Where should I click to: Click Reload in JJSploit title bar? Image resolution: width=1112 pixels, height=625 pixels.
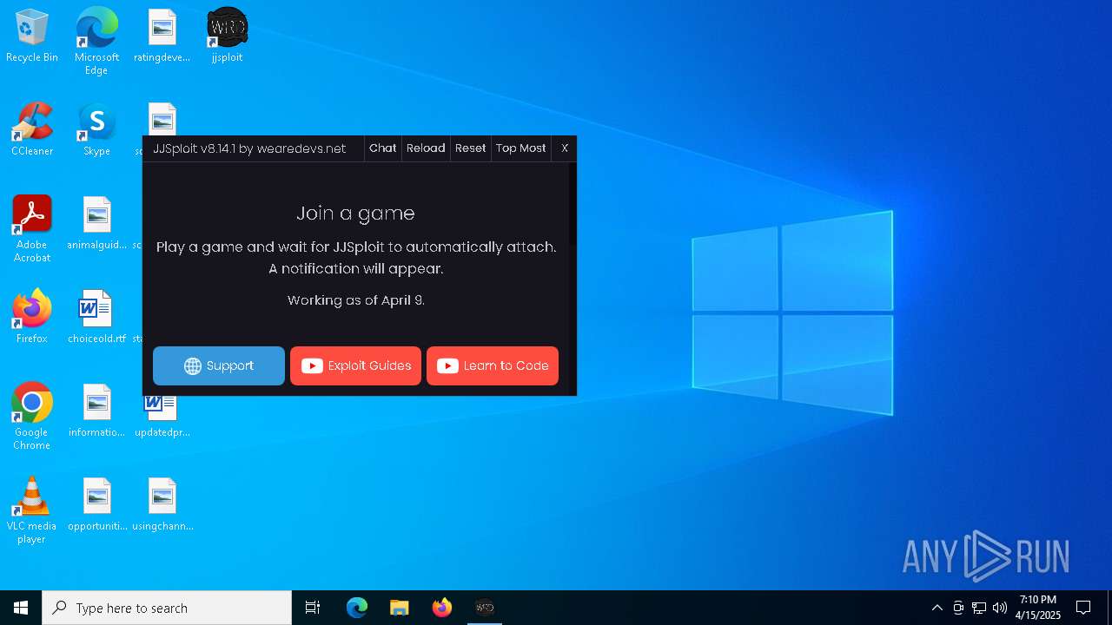click(426, 148)
